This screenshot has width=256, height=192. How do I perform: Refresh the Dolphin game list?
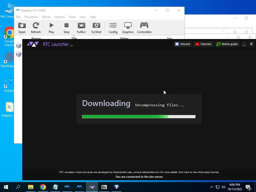point(36,28)
